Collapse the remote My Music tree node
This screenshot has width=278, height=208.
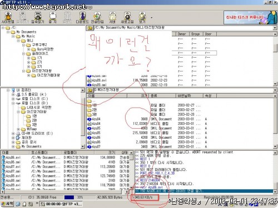[13, 36]
